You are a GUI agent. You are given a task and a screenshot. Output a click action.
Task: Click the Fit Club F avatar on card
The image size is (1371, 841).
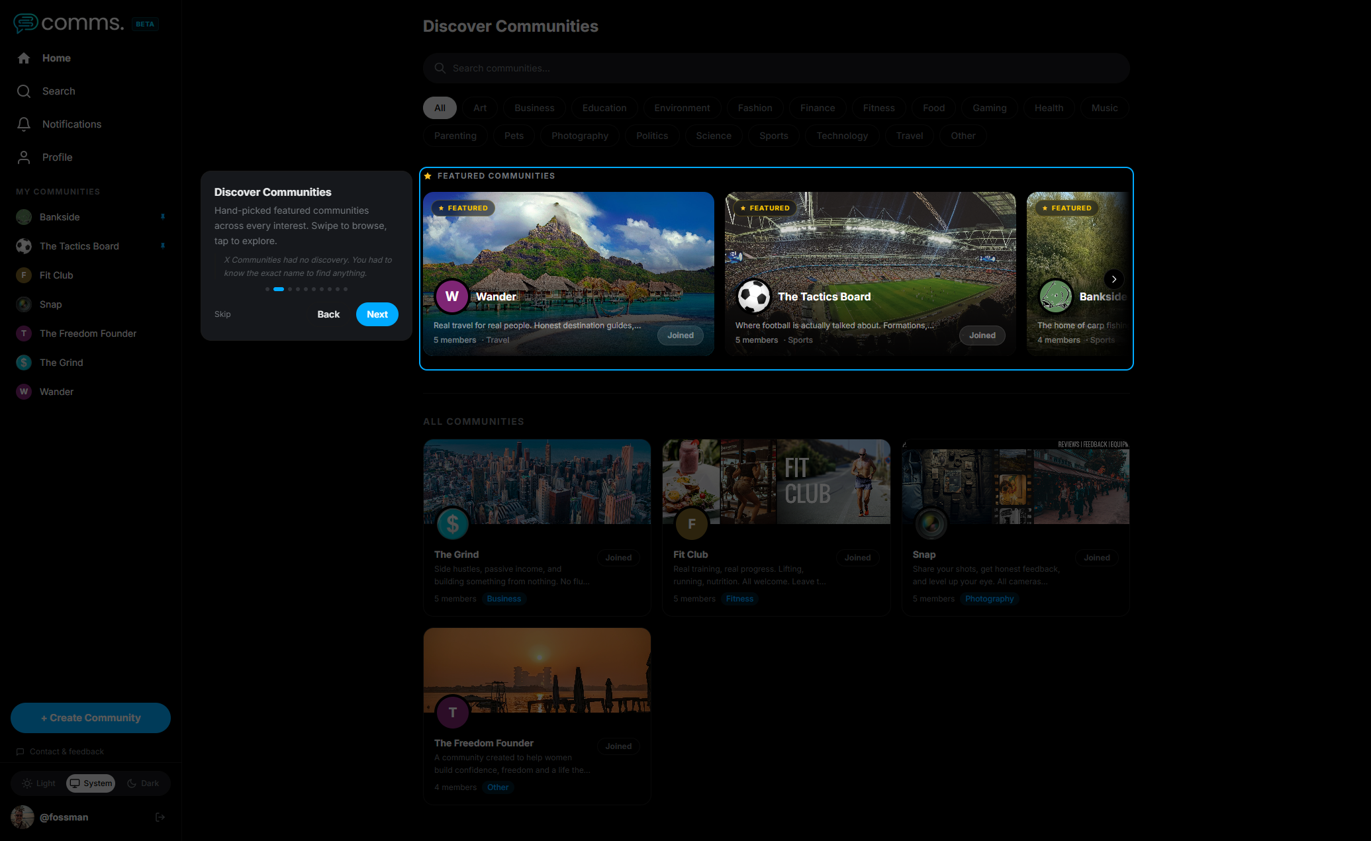tap(692, 524)
